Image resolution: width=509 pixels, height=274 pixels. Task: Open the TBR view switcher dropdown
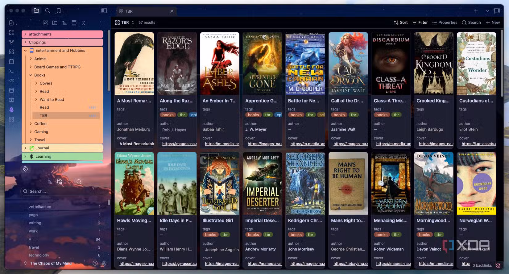click(x=125, y=23)
